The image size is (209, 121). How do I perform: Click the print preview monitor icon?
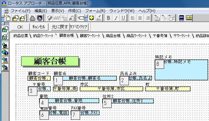(40, 18)
